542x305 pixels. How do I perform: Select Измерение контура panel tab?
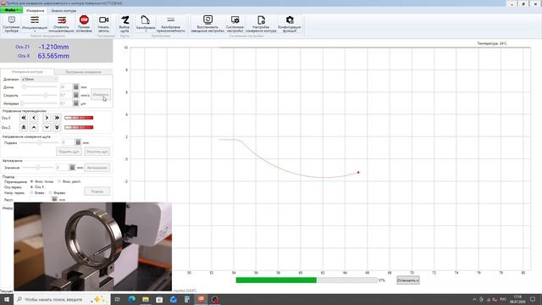[28, 72]
